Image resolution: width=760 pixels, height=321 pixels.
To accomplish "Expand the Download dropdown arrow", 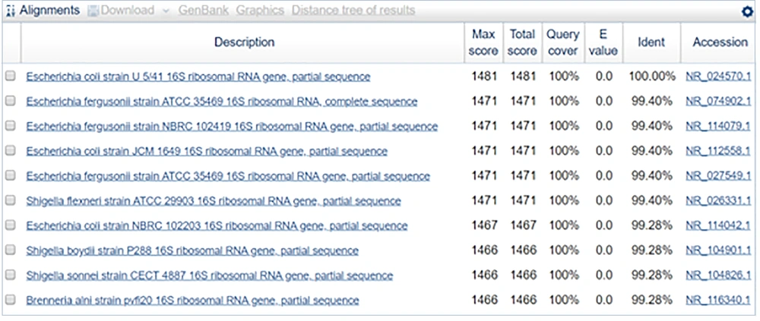I will click(x=166, y=11).
